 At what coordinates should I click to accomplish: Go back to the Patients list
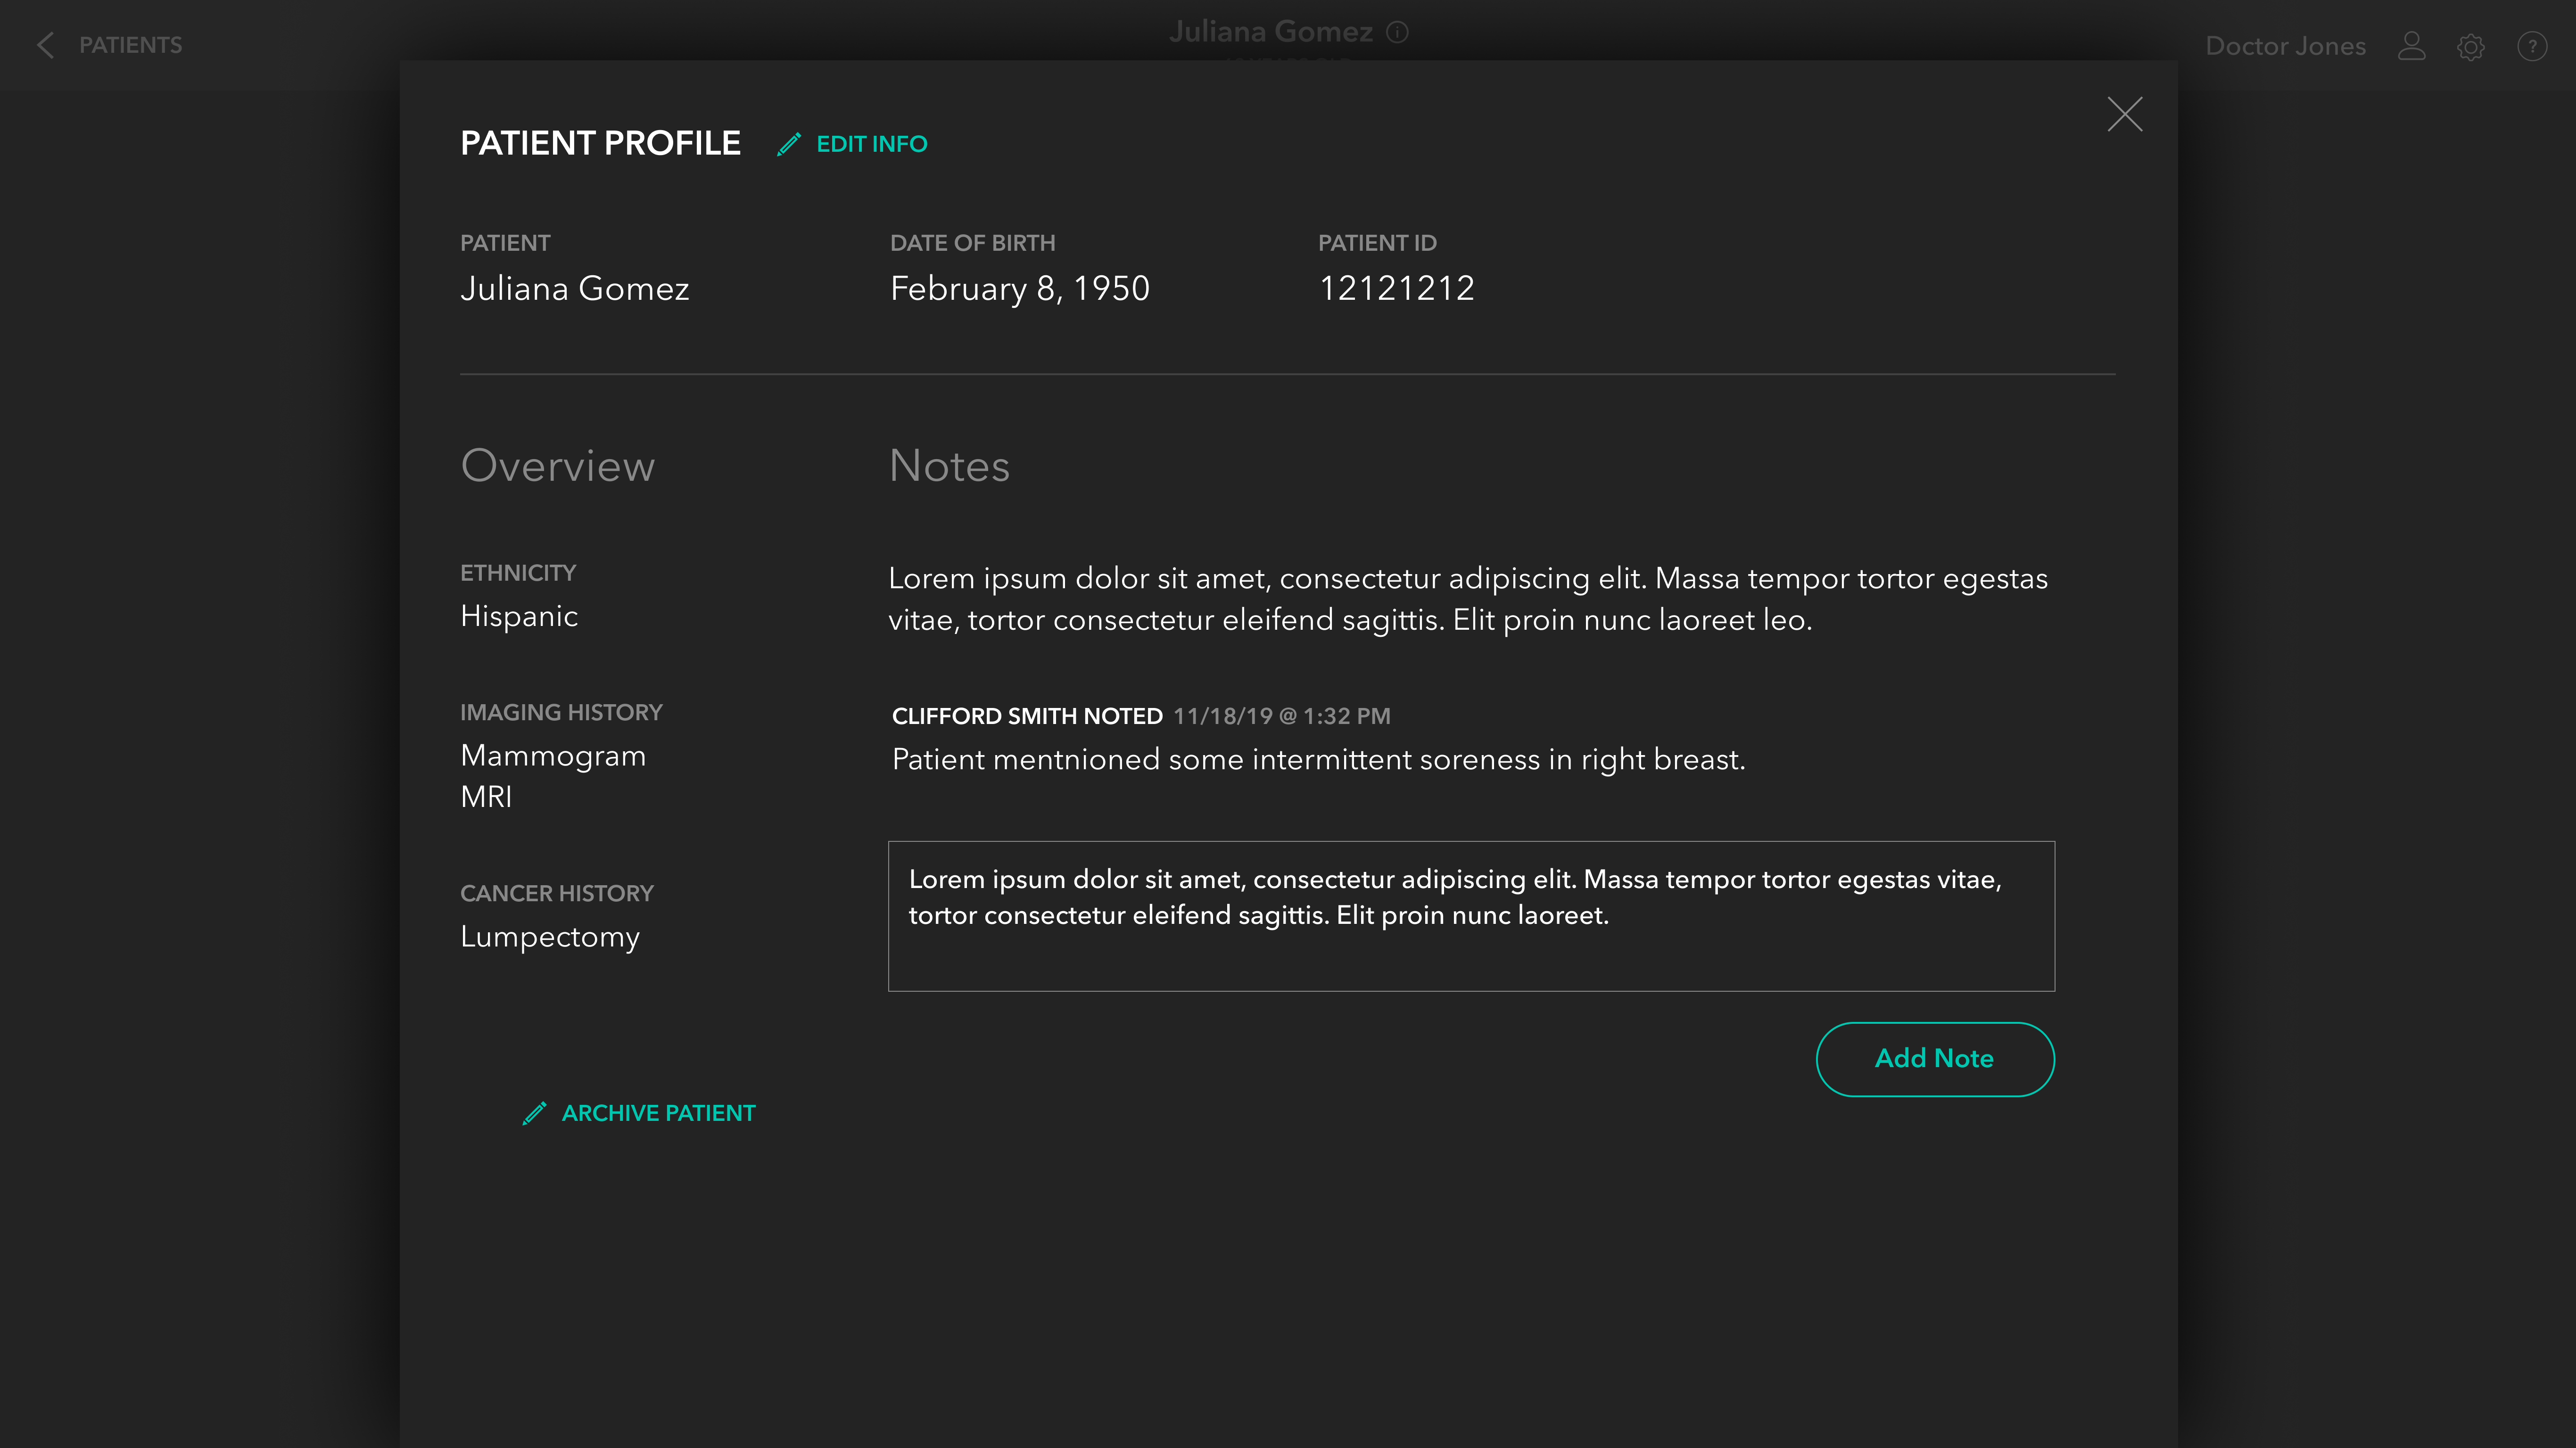coord(130,45)
